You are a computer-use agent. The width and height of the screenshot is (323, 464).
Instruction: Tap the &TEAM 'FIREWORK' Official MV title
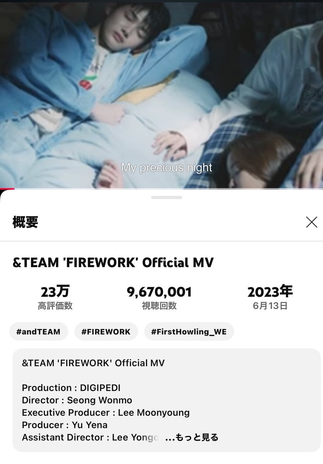pos(113,263)
